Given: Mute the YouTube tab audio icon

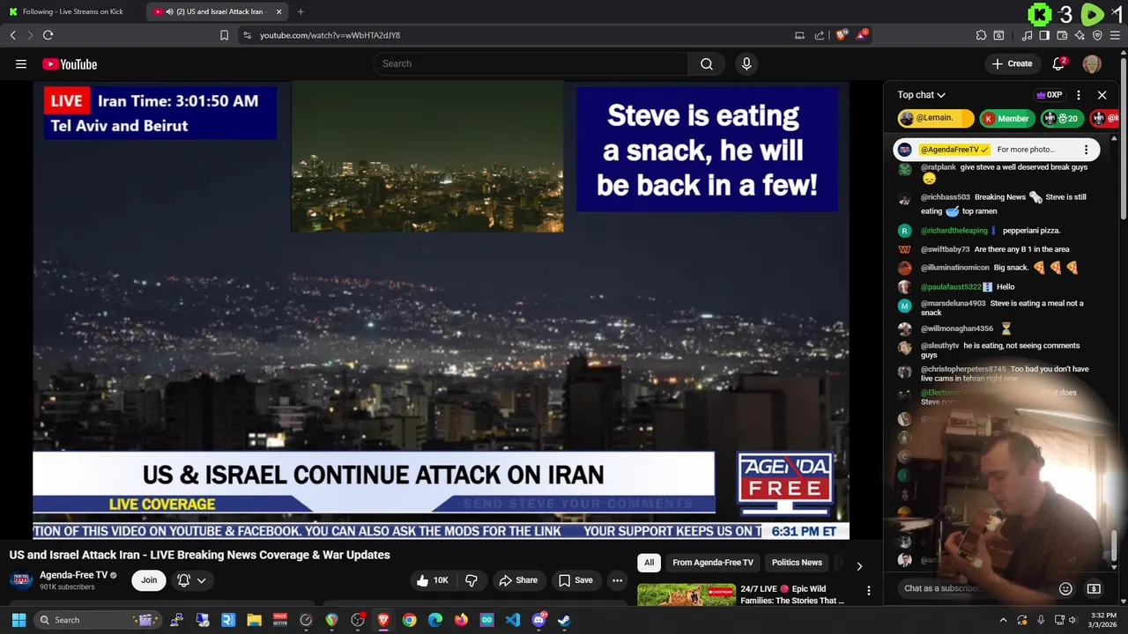Looking at the screenshot, I should (x=169, y=11).
